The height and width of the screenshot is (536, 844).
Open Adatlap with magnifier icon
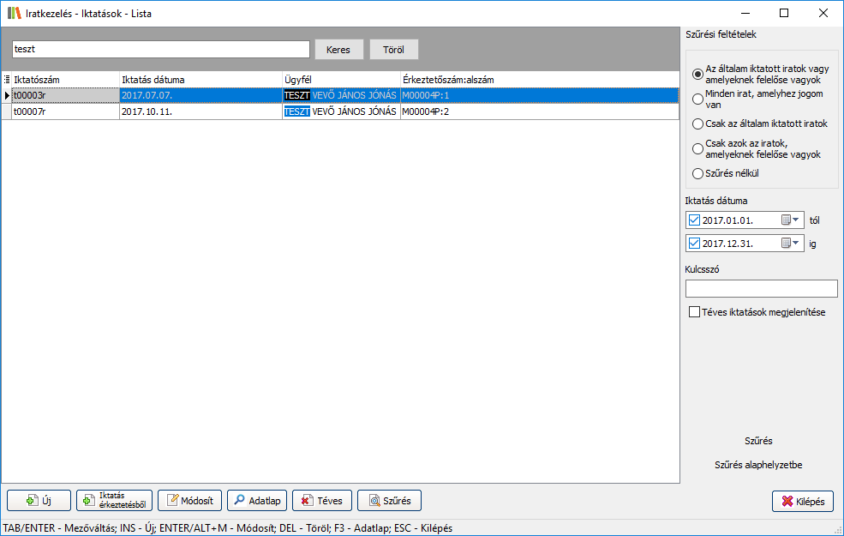pos(257,501)
